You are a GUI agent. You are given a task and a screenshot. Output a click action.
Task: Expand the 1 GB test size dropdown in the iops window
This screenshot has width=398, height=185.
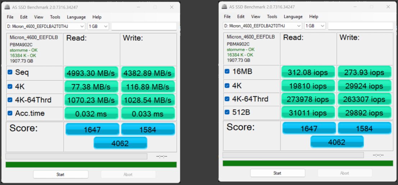[x=315, y=26]
